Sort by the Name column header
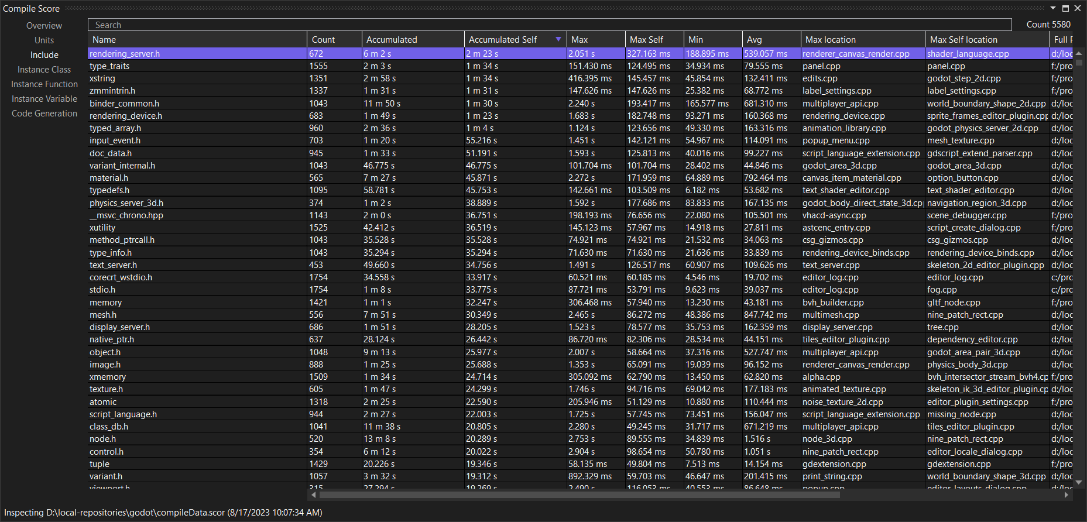This screenshot has height=522, width=1087. pos(197,39)
